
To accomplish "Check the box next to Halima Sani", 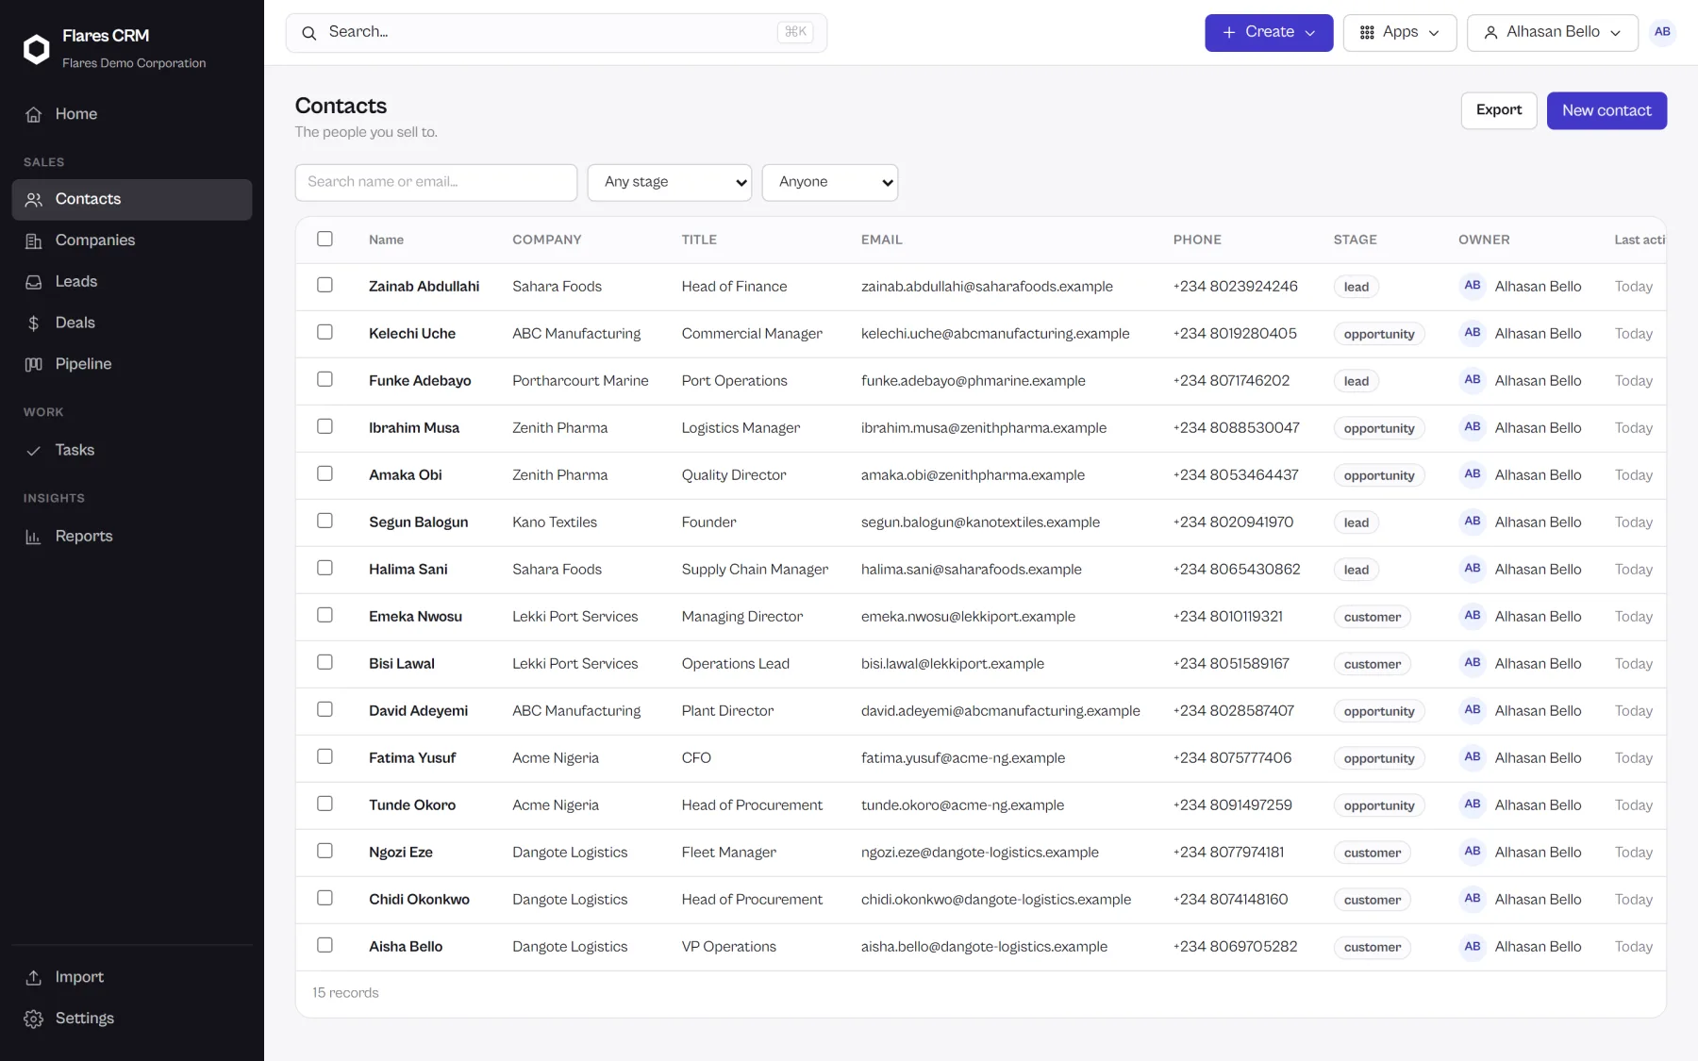I will (325, 568).
